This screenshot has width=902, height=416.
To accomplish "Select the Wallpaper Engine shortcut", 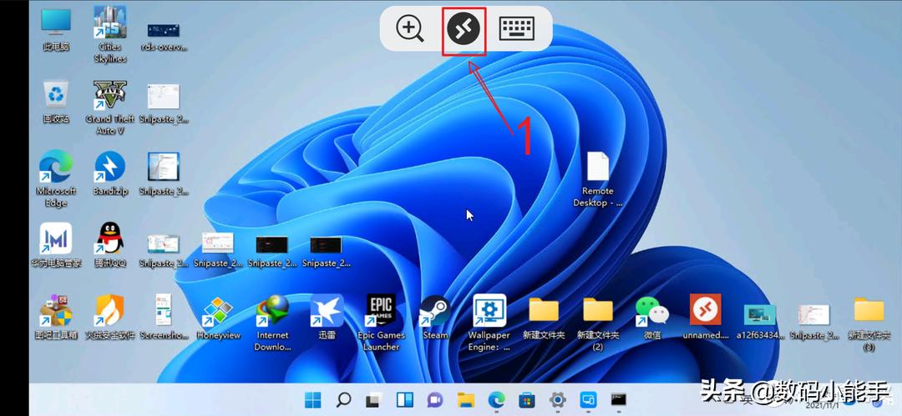I will click(489, 323).
